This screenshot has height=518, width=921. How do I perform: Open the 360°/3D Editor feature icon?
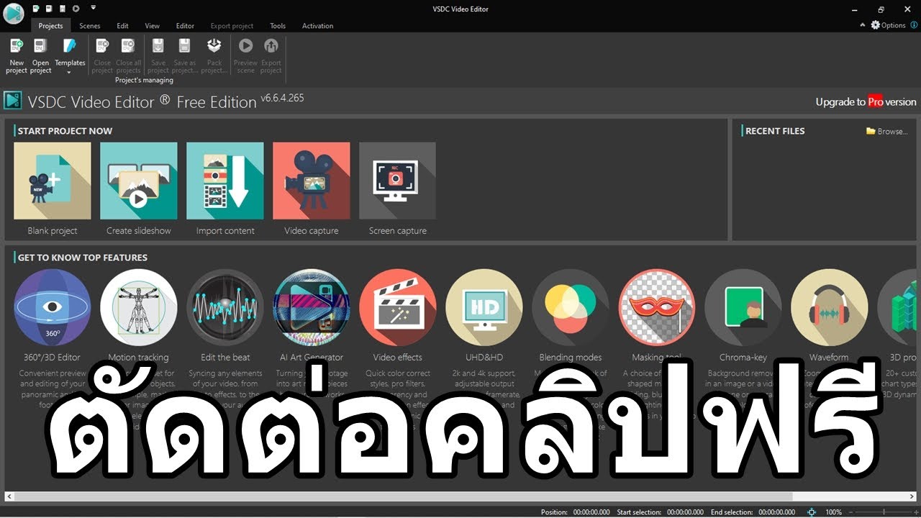coord(53,307)
